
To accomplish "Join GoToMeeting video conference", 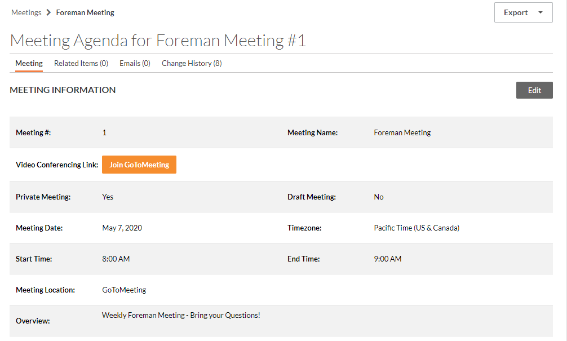I will tap(139, 165).
